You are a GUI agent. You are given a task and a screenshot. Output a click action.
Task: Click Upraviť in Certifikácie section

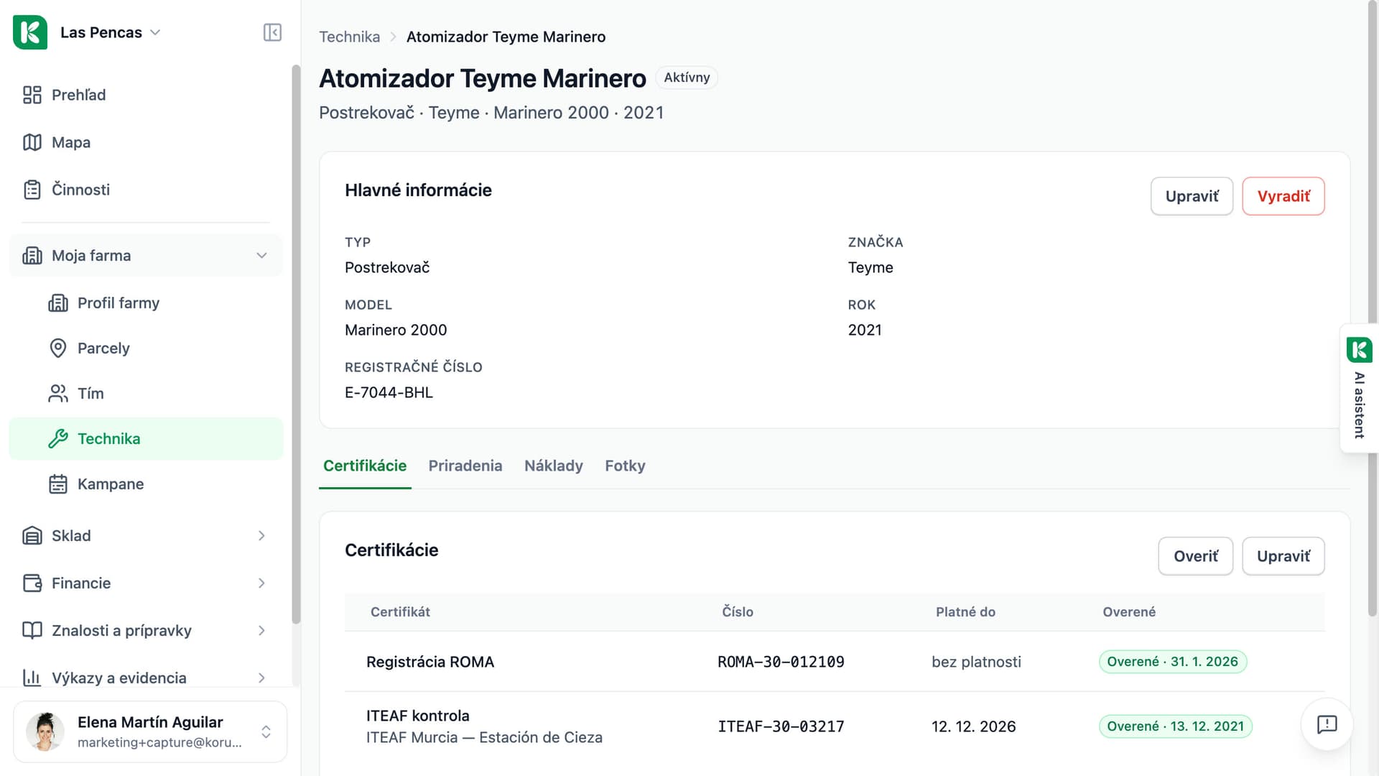(x=1283, y=556)
